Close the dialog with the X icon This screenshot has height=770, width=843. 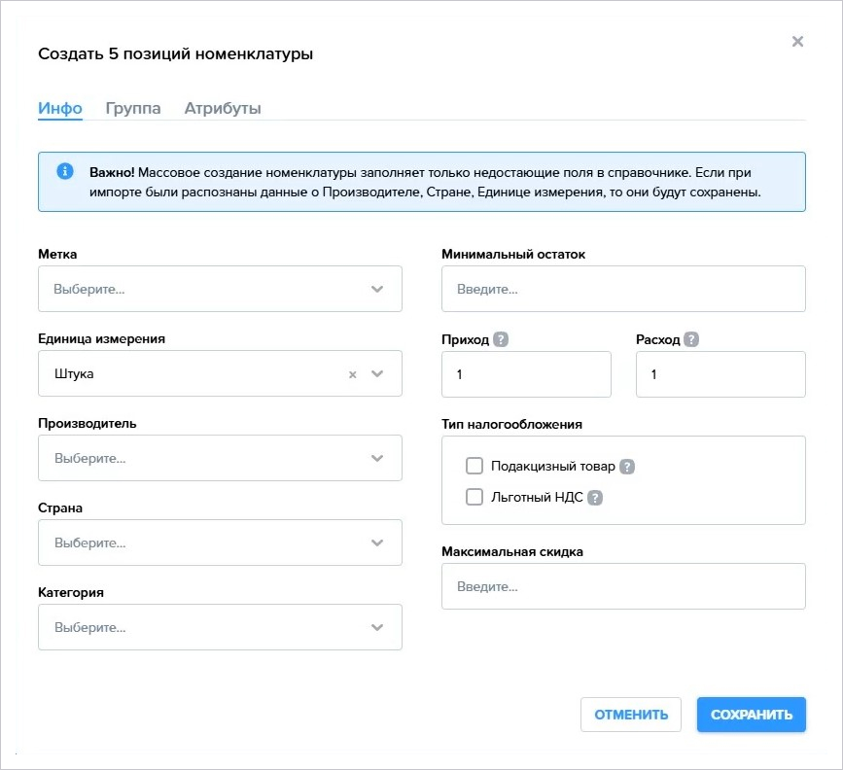(x=798, y=42)
